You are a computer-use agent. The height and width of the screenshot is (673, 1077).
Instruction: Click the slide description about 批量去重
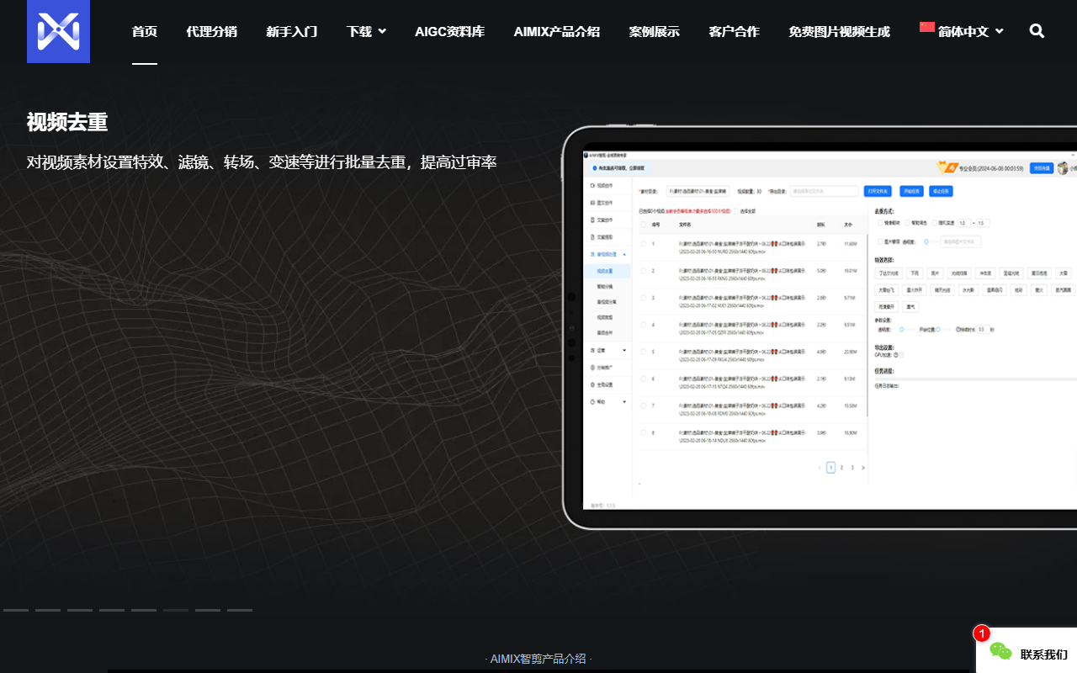[262, 162]
